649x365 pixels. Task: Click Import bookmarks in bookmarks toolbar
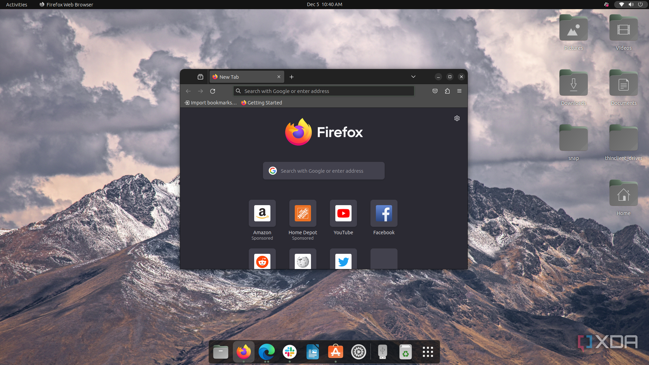[x=211, y=103]
